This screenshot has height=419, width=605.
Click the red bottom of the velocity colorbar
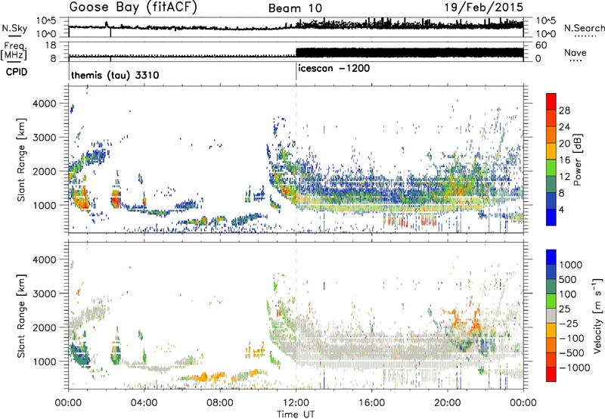[551, 376]
